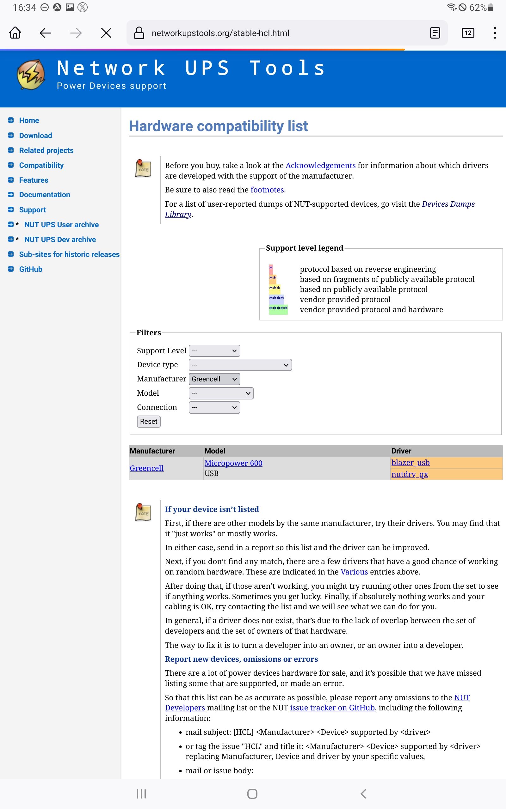Screen dimensions: 506x809
Task: Click the arrow bullet icon next to Home
Action: pos(11,120)
